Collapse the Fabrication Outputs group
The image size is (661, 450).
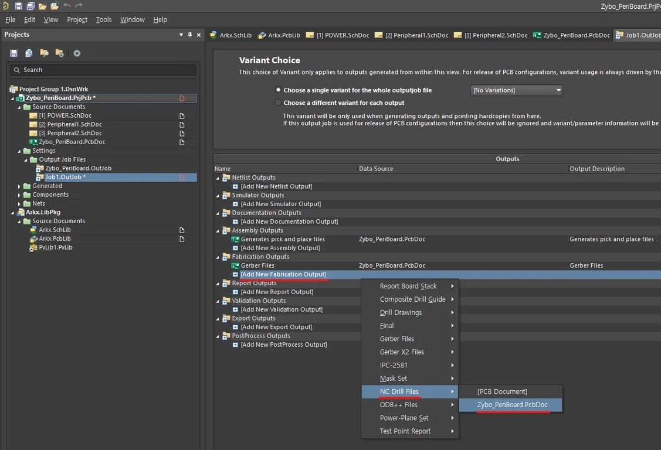click(x=218, y=257)
